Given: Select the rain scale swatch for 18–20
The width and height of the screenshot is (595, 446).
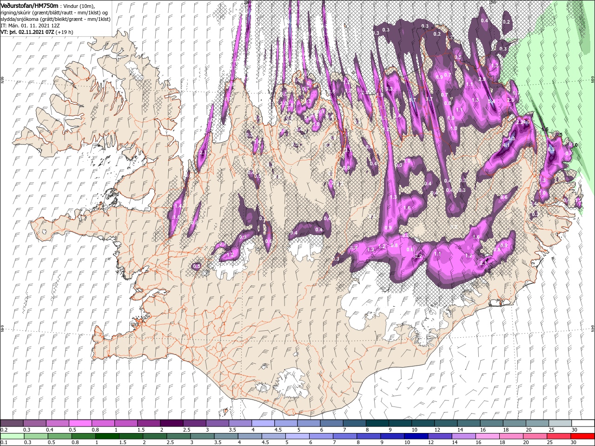Looking at the screenshot, I should (510, 436).
